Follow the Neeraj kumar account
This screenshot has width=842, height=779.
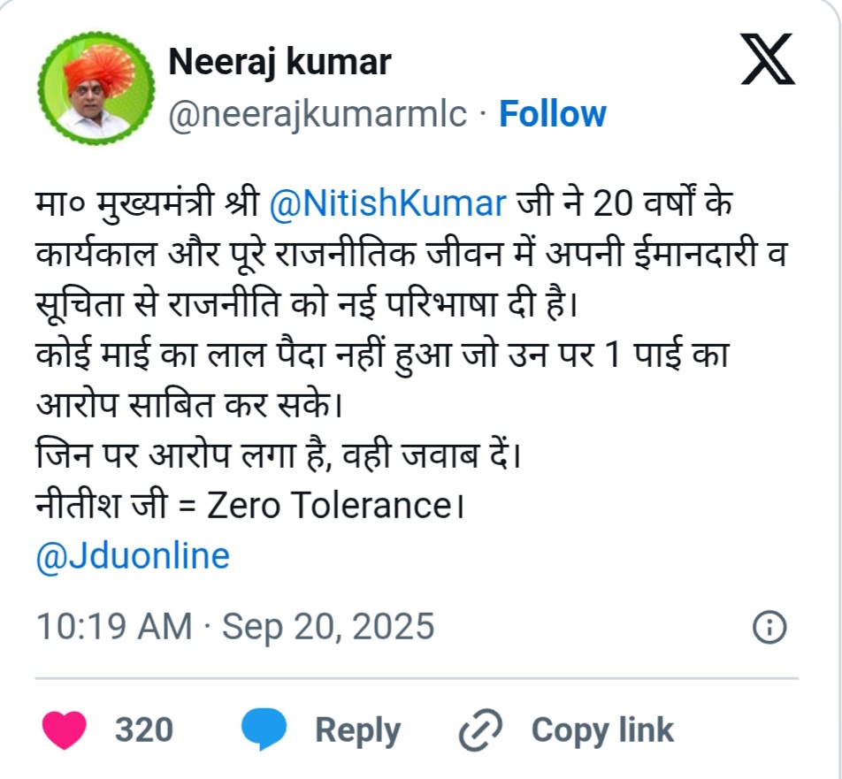[553, 115]
